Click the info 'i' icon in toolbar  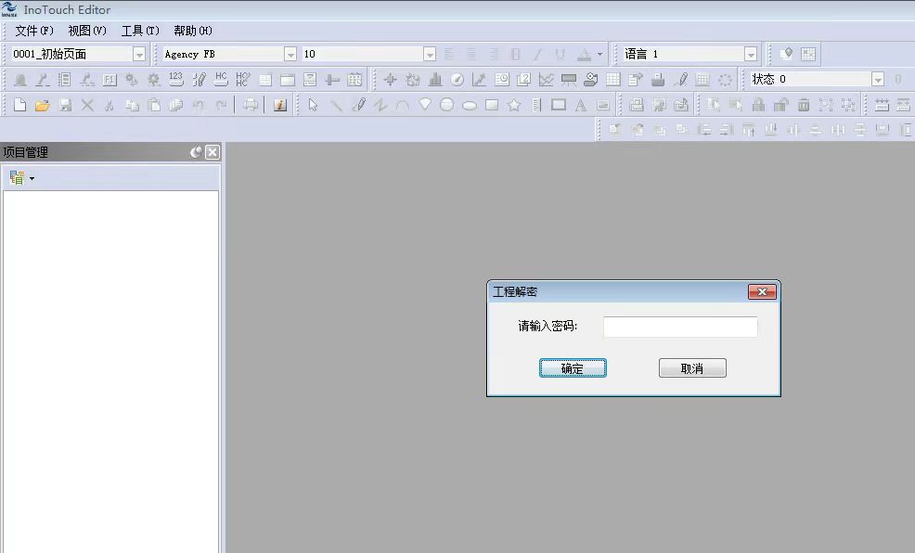279,105
